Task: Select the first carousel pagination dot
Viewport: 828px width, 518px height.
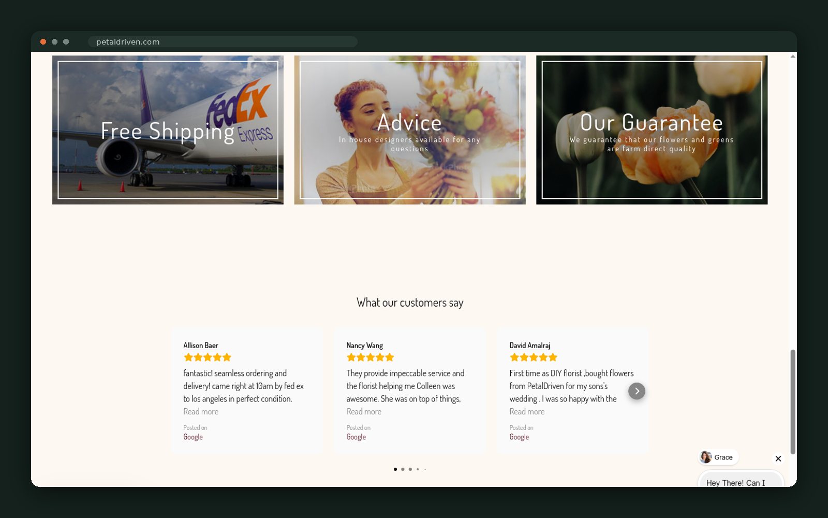Action: [395, 469]
